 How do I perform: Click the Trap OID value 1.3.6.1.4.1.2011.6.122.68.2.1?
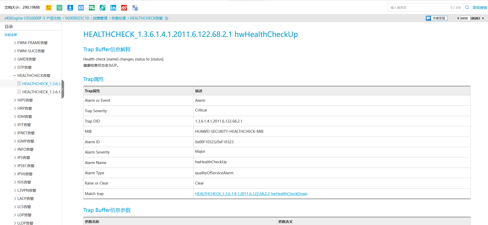point(219,121)
